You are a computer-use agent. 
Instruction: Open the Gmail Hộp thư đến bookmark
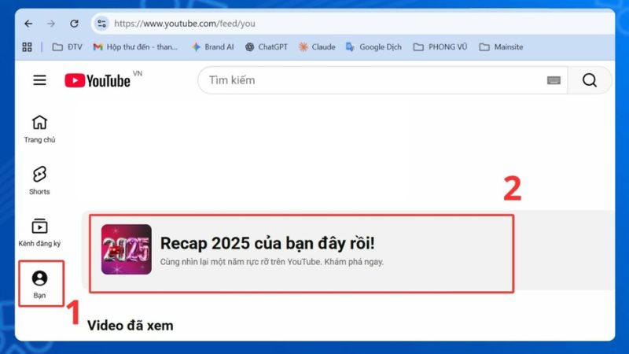tap(135, 47)
